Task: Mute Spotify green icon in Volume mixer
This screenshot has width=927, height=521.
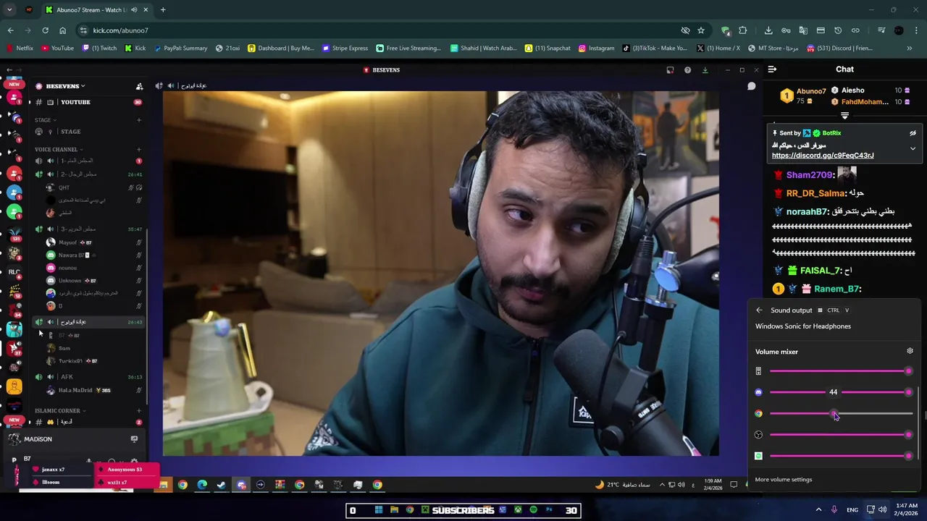Action: click(x=758, y=456)
